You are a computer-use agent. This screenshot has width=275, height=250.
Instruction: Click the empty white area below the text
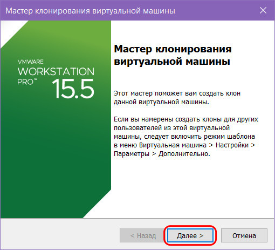[192, 187]
